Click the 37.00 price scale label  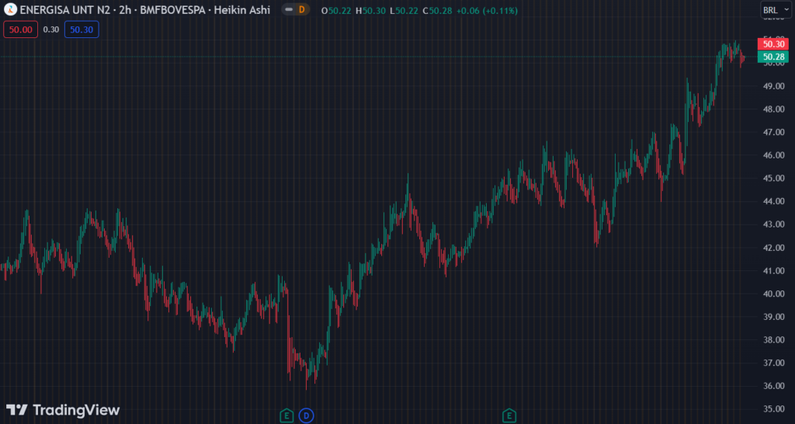(774, 363)
